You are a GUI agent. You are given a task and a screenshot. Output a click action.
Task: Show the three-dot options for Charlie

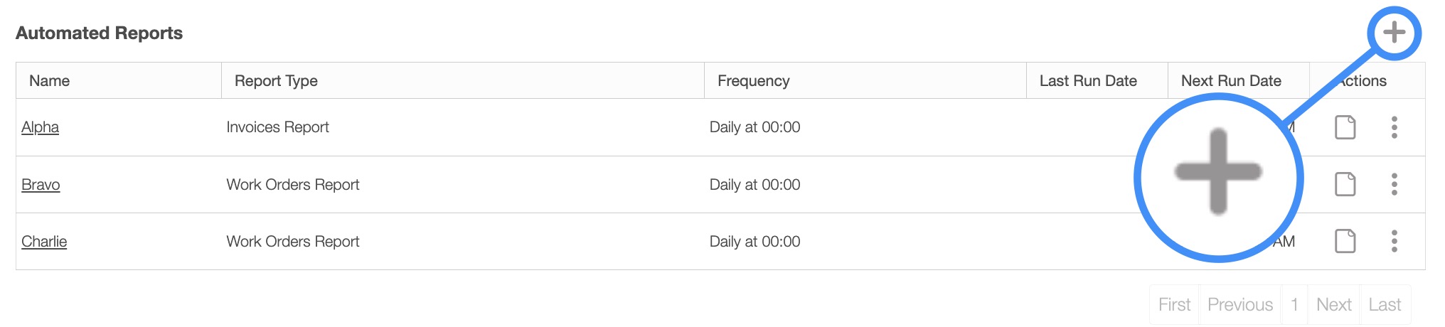tap(1394, 241)
